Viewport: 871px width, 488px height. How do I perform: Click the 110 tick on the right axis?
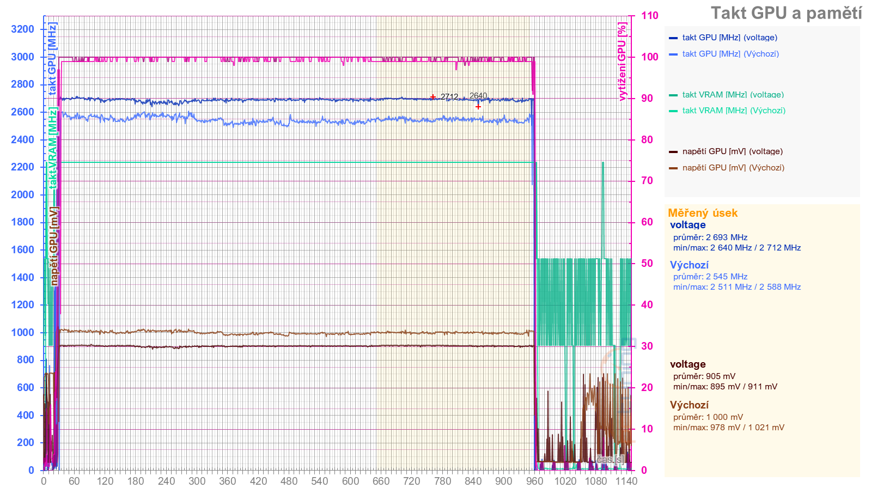[x=650, y=16]
